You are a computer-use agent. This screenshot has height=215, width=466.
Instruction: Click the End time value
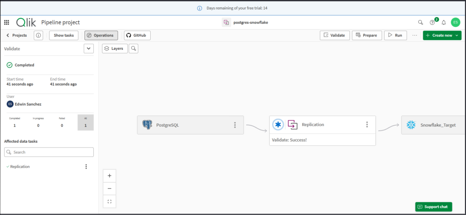(63, 84)
